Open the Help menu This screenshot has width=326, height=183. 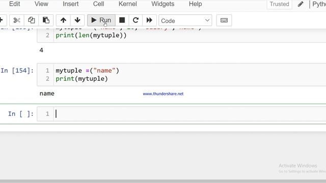point(196,4)
